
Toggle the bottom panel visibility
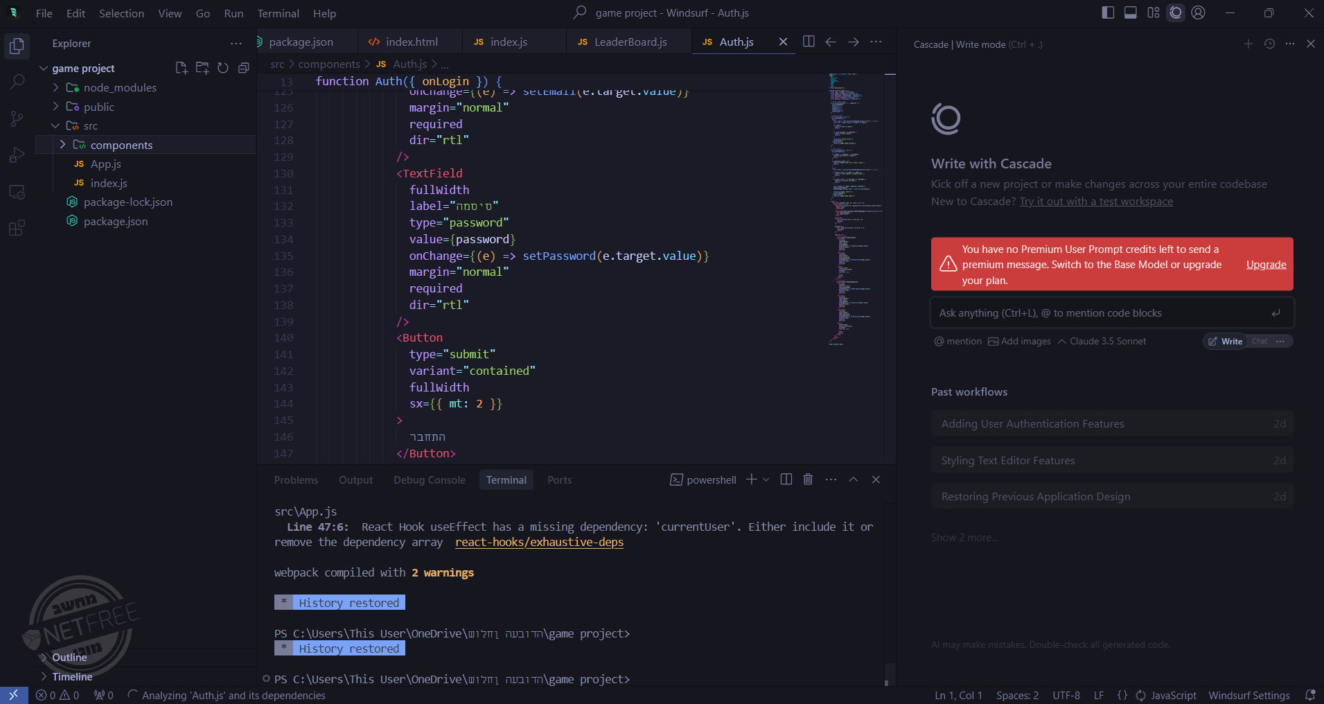point(1130,12)
